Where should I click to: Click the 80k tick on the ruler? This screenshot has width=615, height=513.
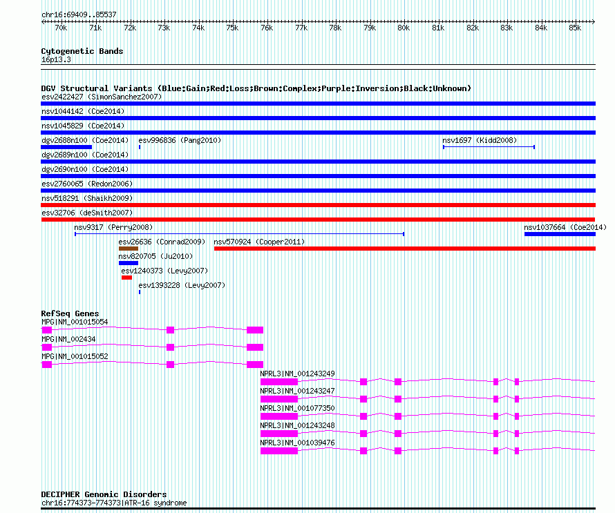(x=404, y=28)
